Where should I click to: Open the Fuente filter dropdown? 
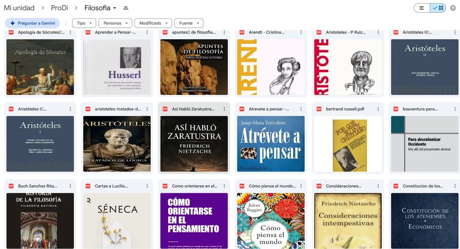coord(189,23)
